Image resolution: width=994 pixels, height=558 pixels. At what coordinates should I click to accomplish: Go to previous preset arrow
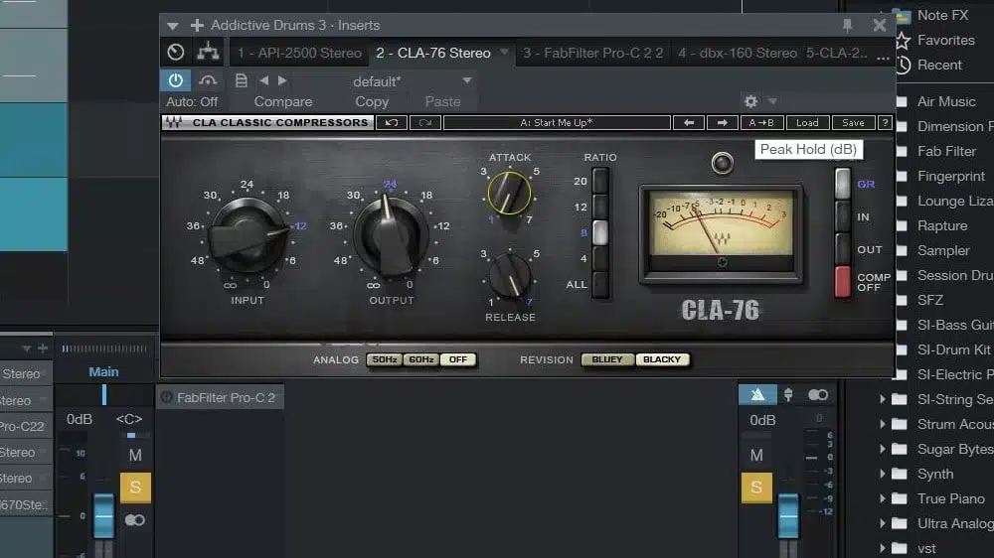(x=263, y=80)
